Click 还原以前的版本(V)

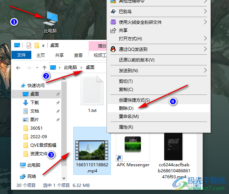click(x=158, y=60)
